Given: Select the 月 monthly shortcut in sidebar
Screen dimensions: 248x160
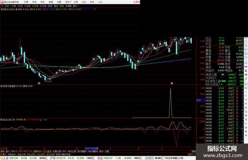Looking at the screenshot, I should (246, 120).
